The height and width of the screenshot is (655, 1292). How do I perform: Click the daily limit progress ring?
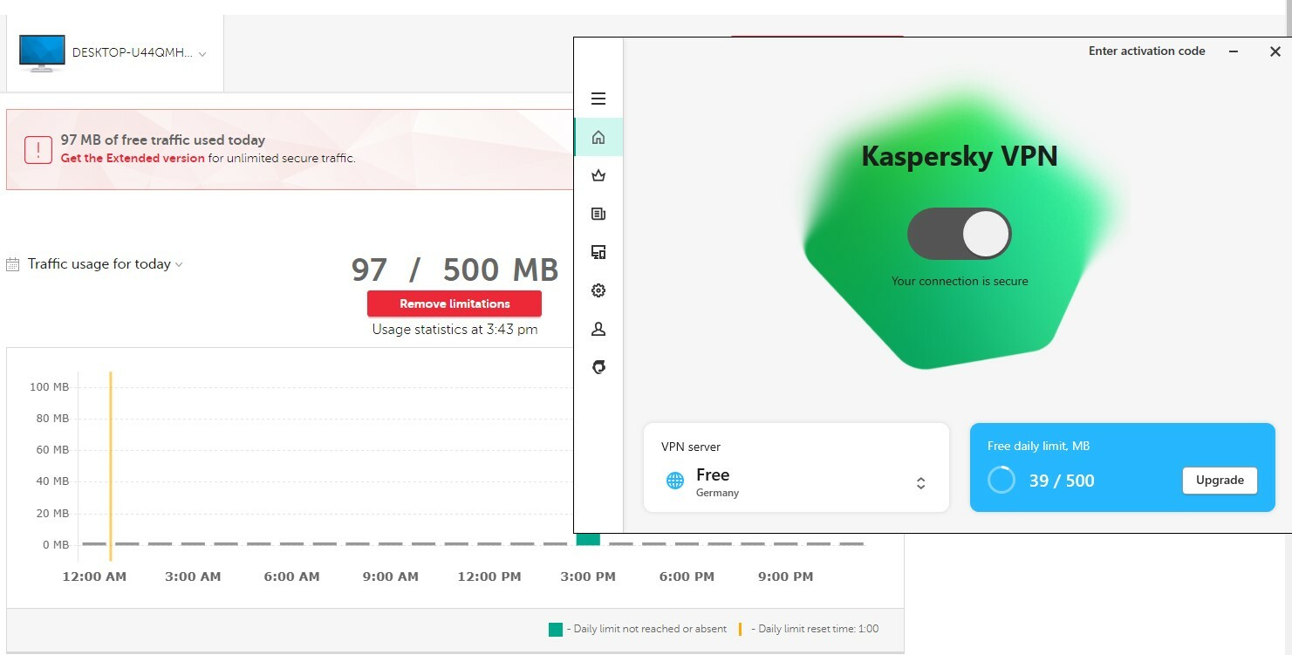point(1001,480)
